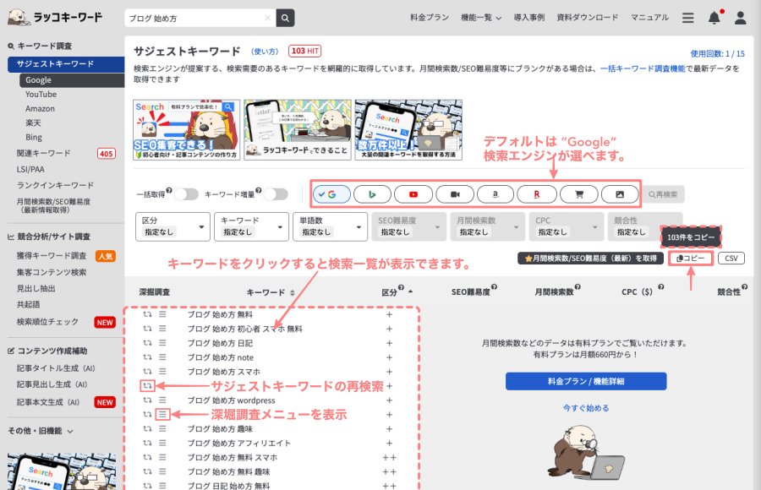
Task: Open the 'ラッコキーワードでできること' banner thumbnail
Action: [x=298, y=130]
